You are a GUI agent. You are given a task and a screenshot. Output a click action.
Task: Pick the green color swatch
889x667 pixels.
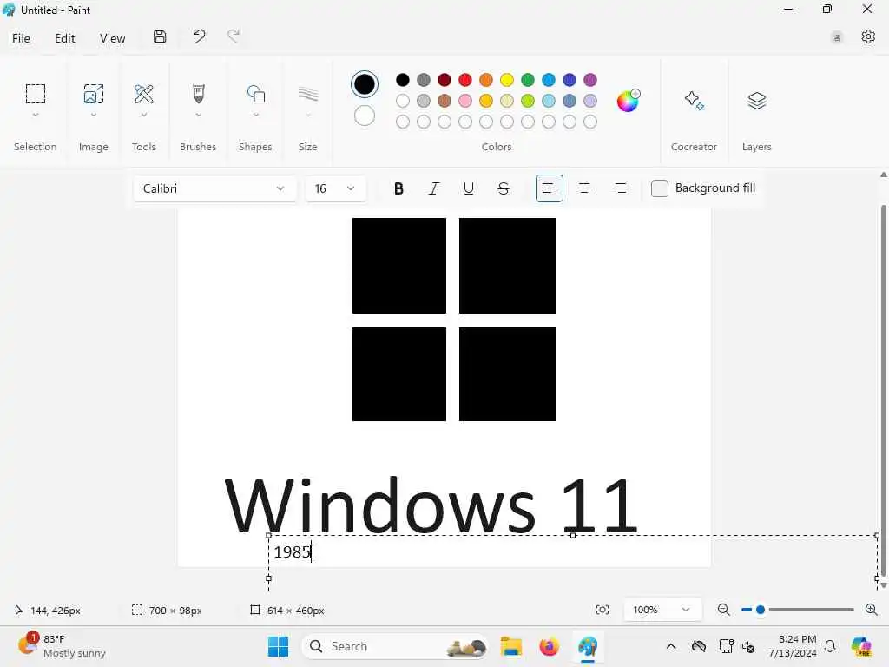click(528, 80)
